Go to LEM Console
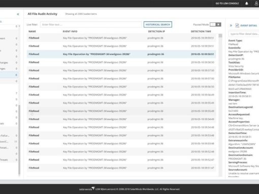This screenshot has width=259, height=194. coord(227,4)
